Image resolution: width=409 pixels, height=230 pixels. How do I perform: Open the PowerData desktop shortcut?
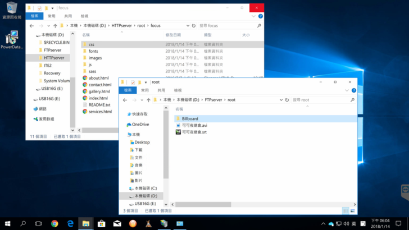(11, 39)
